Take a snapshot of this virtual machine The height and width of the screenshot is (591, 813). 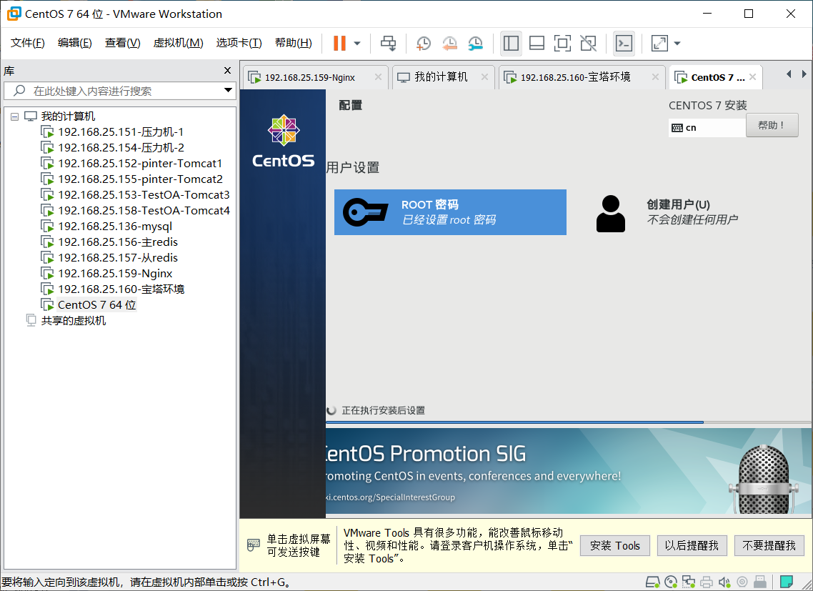[423, 44]
